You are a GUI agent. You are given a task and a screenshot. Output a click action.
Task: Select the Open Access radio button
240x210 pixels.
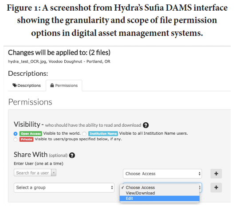coord(16,134)
